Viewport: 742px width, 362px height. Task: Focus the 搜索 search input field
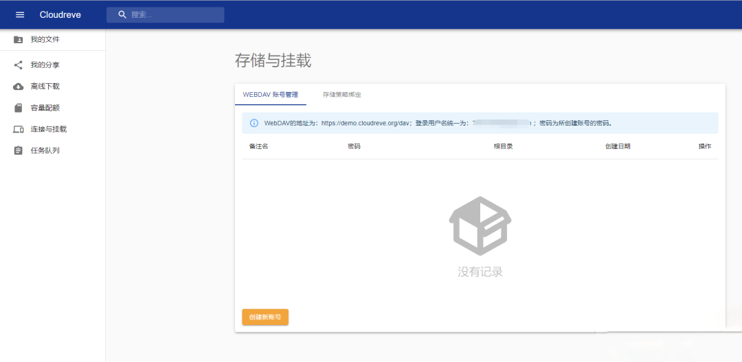(x=165, y=14)
